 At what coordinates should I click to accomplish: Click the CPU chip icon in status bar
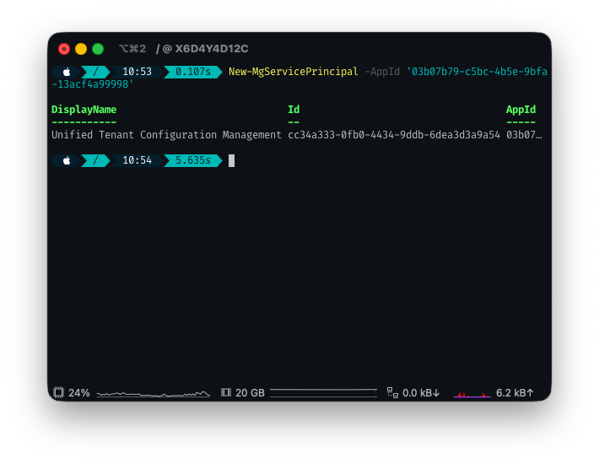(x=58, y=392)
